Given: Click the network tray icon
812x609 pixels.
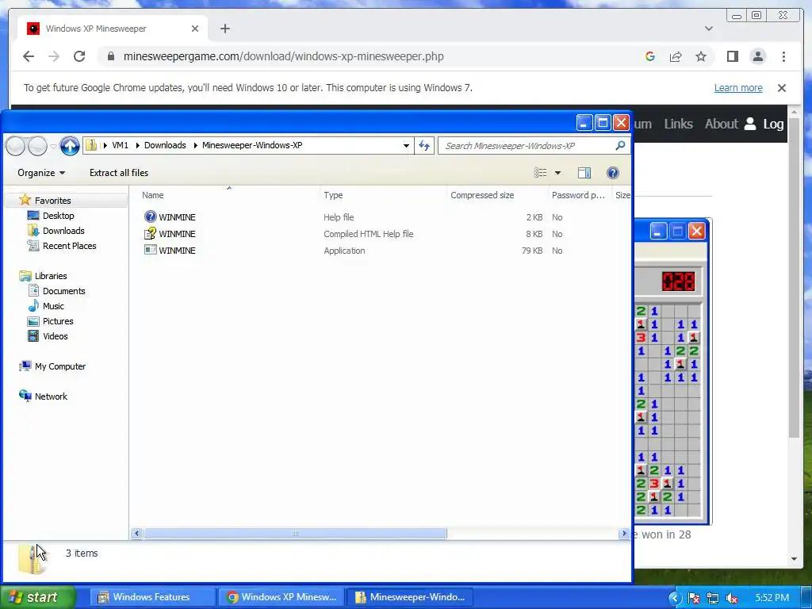Looking at the screenshot, I should 713,598.
